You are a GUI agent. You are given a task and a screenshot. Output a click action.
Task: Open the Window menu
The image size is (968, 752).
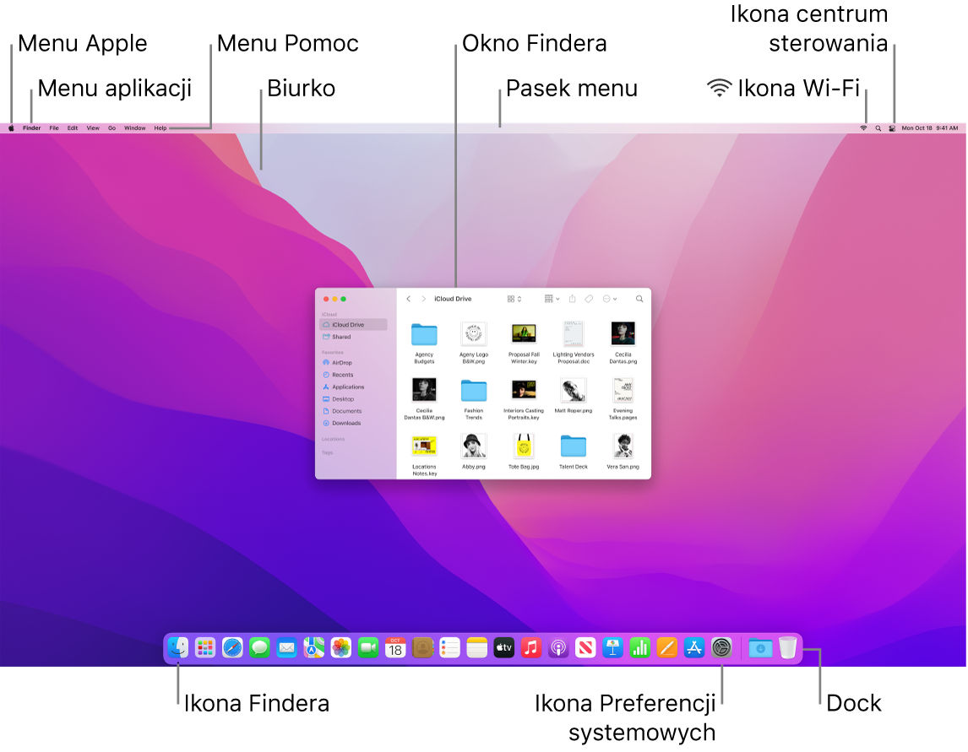point(134,128)
